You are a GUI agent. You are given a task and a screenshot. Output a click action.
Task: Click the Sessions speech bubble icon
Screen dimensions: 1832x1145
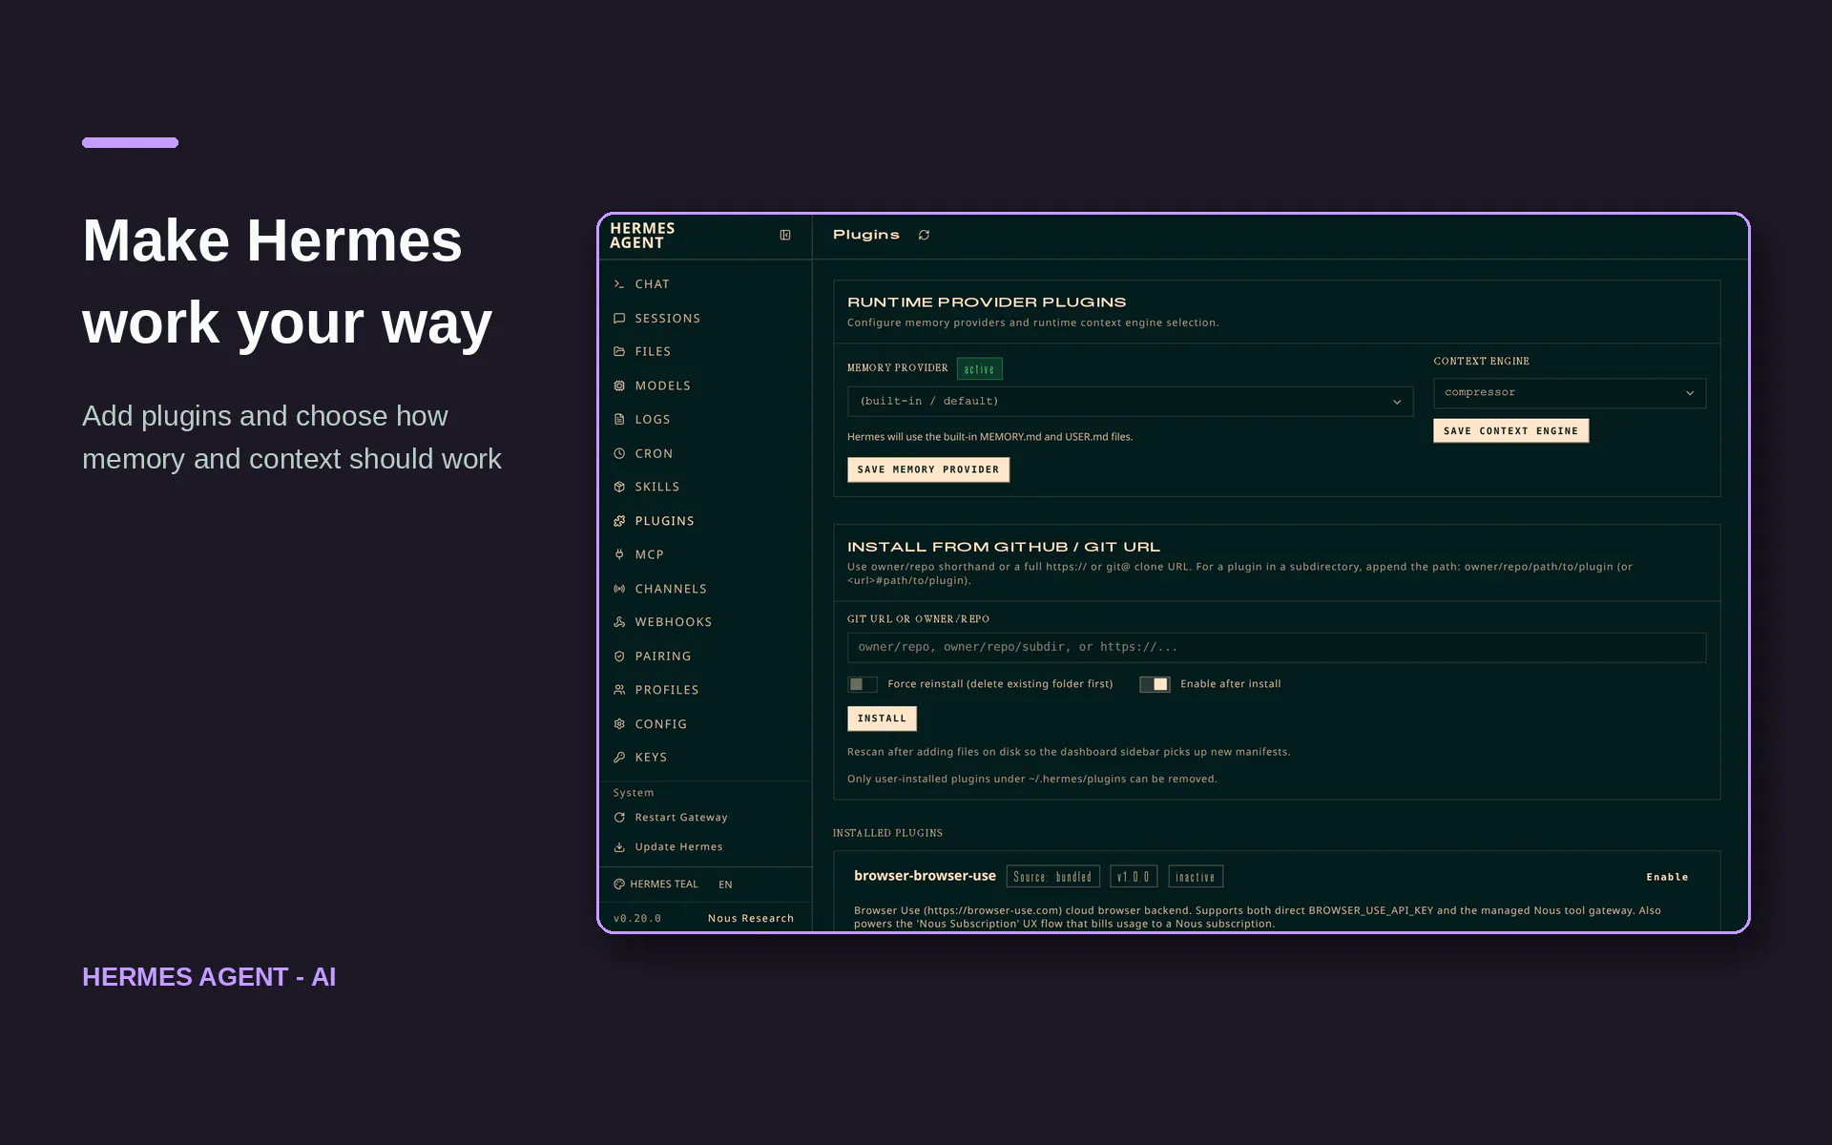619,319
